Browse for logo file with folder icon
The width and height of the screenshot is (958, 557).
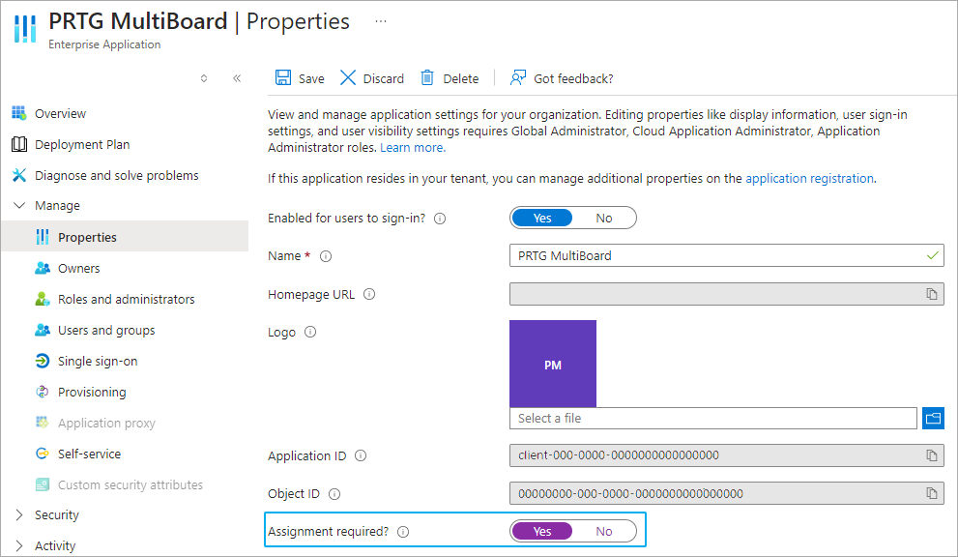click(x=933, y=418)
